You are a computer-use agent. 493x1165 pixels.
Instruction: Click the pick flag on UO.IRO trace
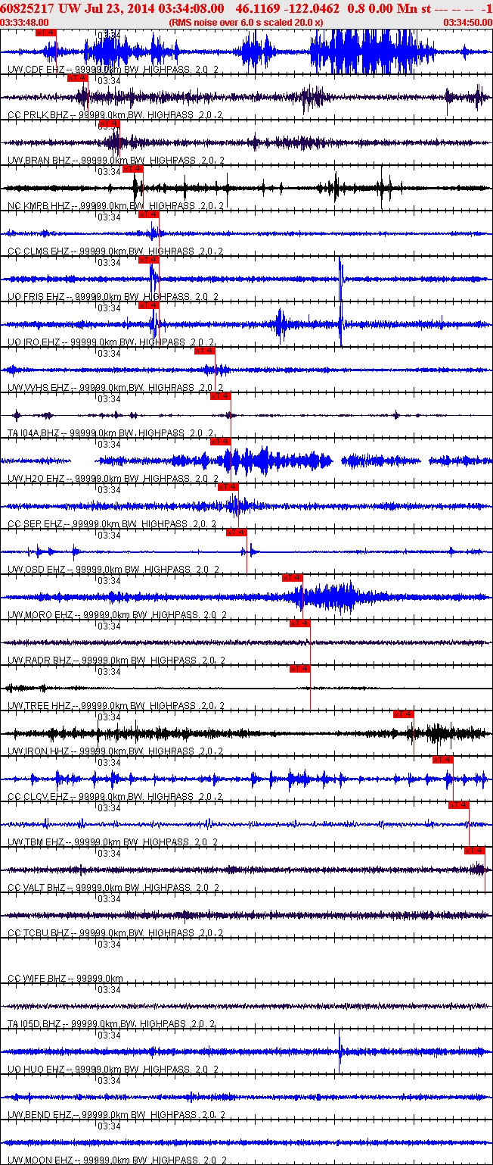150,305
